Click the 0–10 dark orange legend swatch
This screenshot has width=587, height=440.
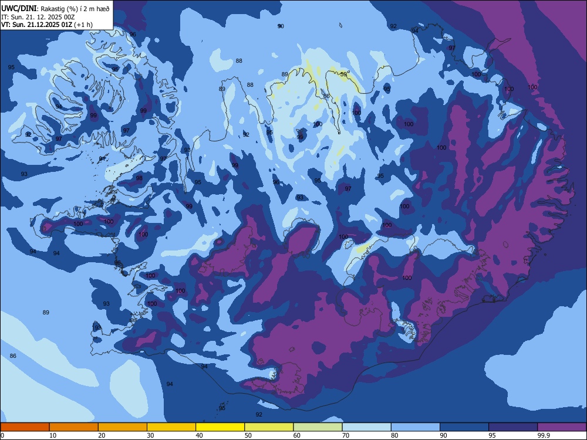tap(25, 427)
